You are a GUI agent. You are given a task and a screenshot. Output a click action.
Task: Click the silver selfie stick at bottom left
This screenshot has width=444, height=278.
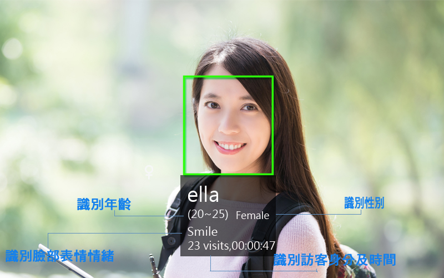[65, 261]
